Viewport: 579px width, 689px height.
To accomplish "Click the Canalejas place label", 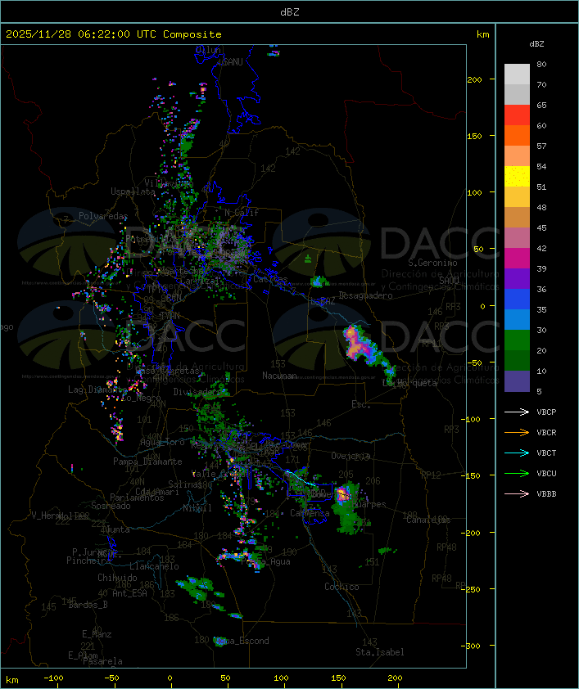I will 428,520.
